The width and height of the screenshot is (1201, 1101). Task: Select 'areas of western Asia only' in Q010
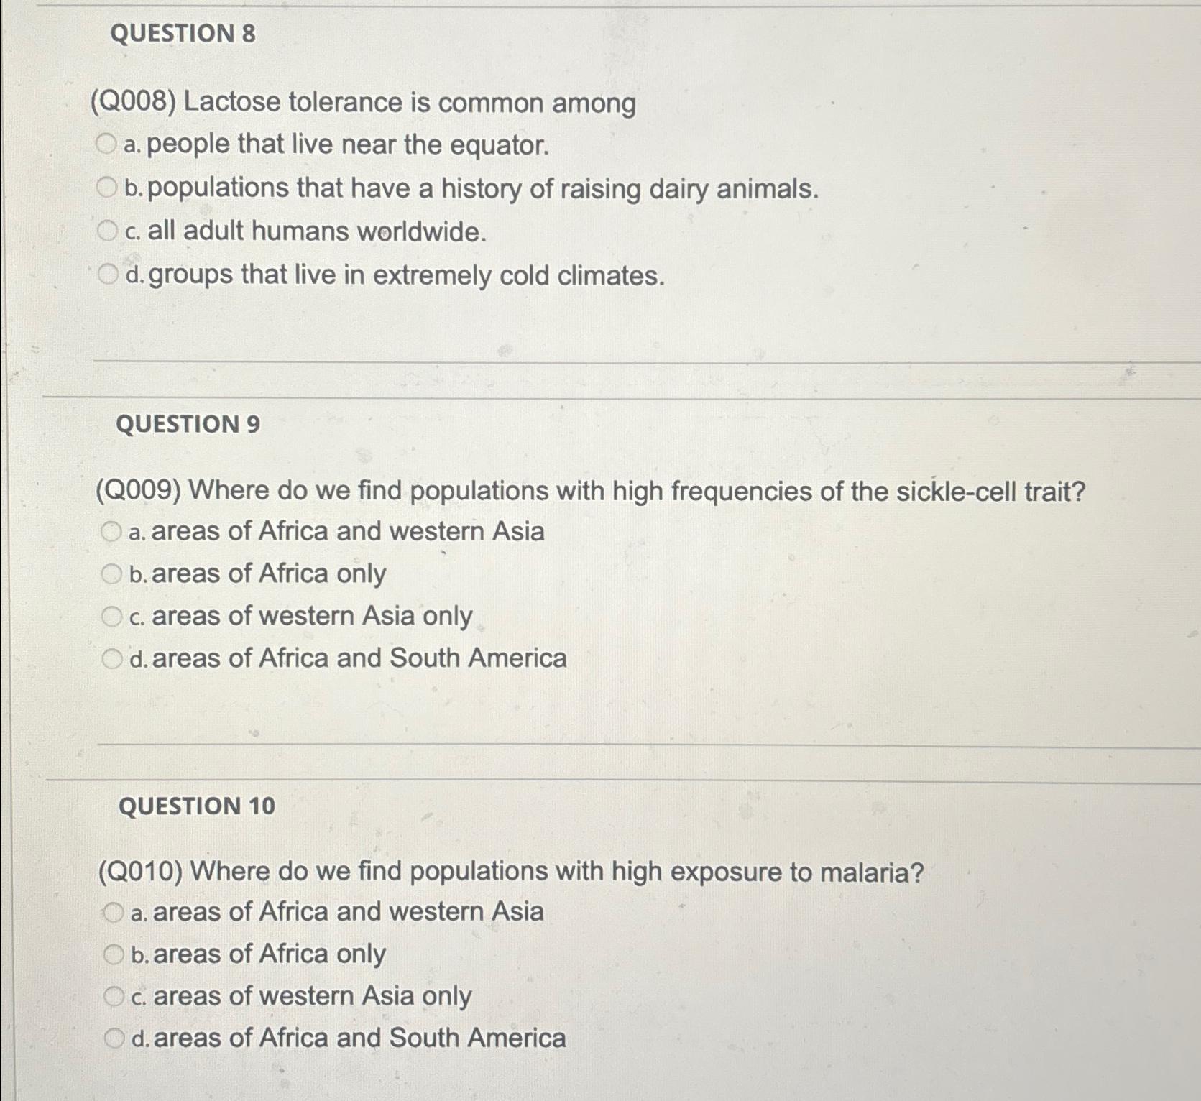click(x=113, y=995)
